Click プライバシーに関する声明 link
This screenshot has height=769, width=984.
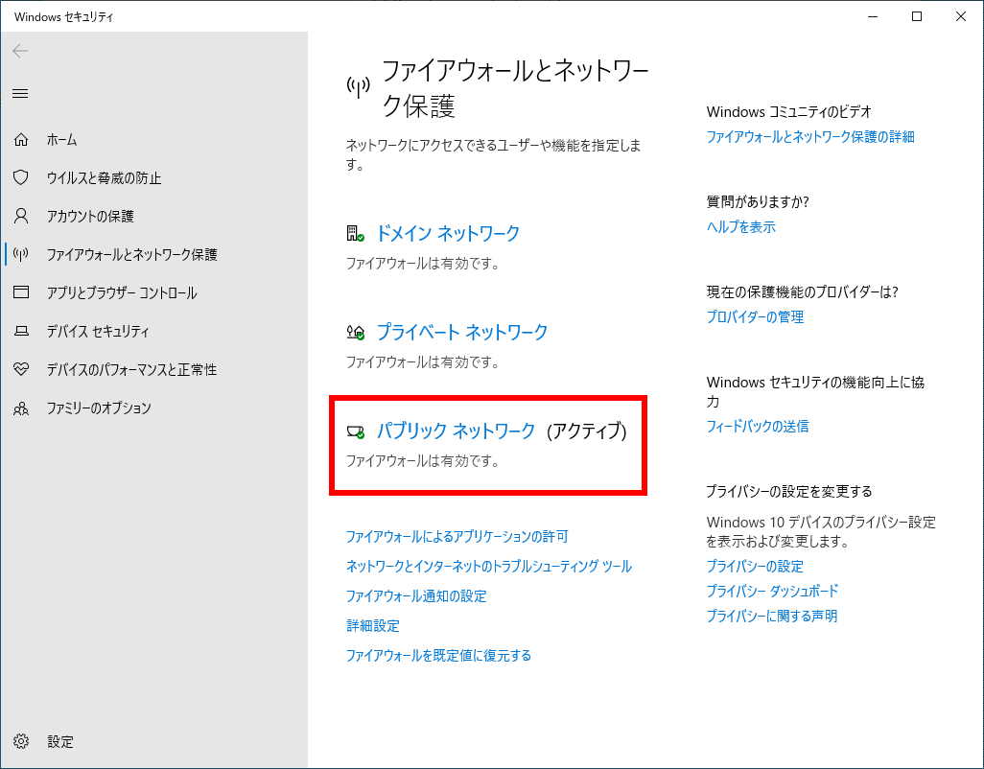[x=772, y=616]
